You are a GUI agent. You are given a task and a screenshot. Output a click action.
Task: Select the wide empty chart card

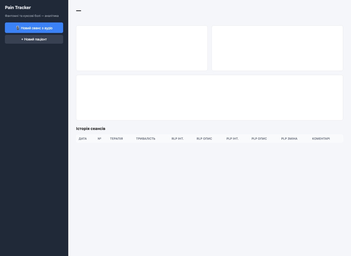point(209,98)
